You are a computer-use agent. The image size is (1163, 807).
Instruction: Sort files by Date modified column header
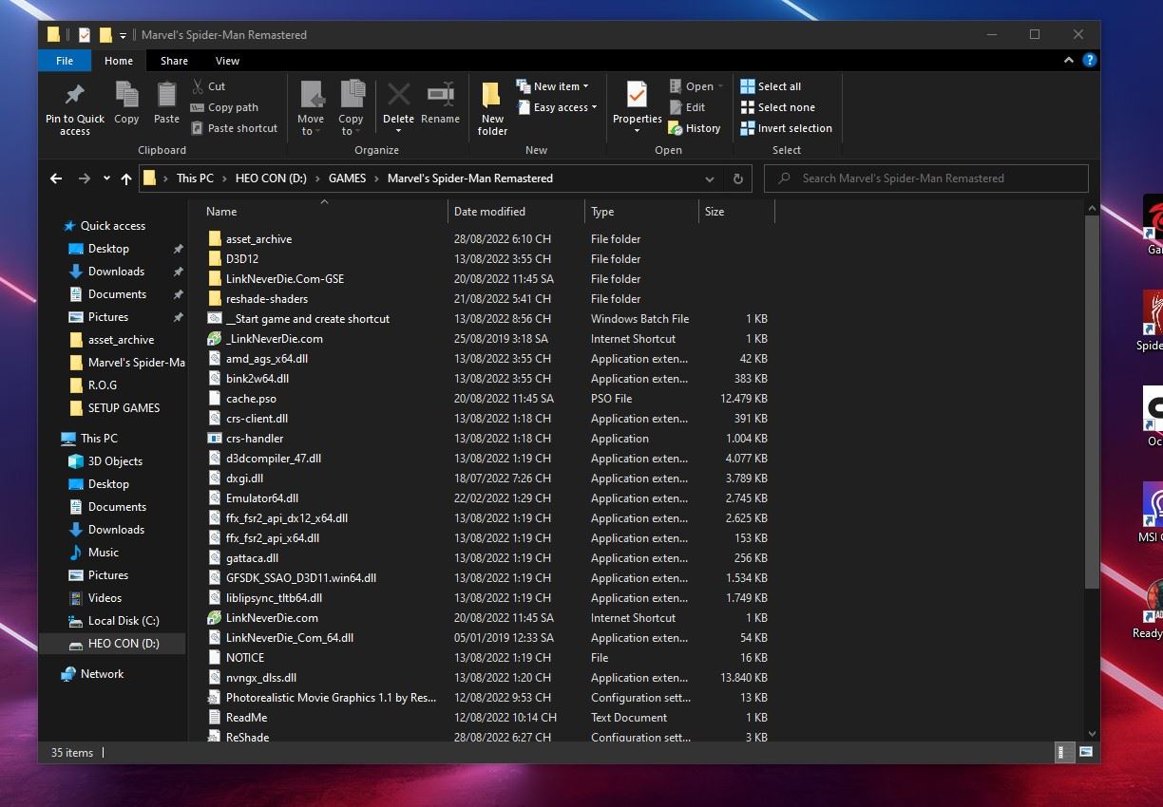point(489,212)
